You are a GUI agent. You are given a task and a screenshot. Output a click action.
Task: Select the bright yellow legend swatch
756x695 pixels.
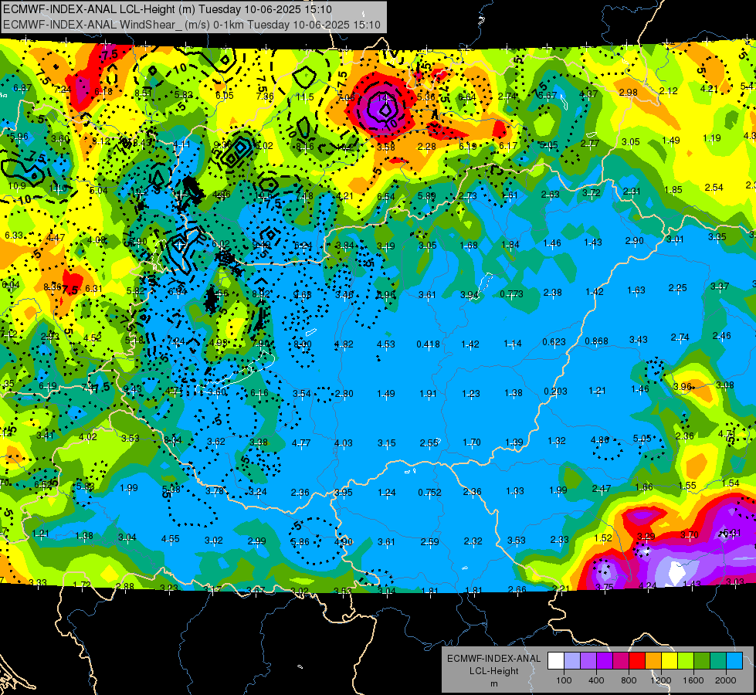(x=670, y=661)
